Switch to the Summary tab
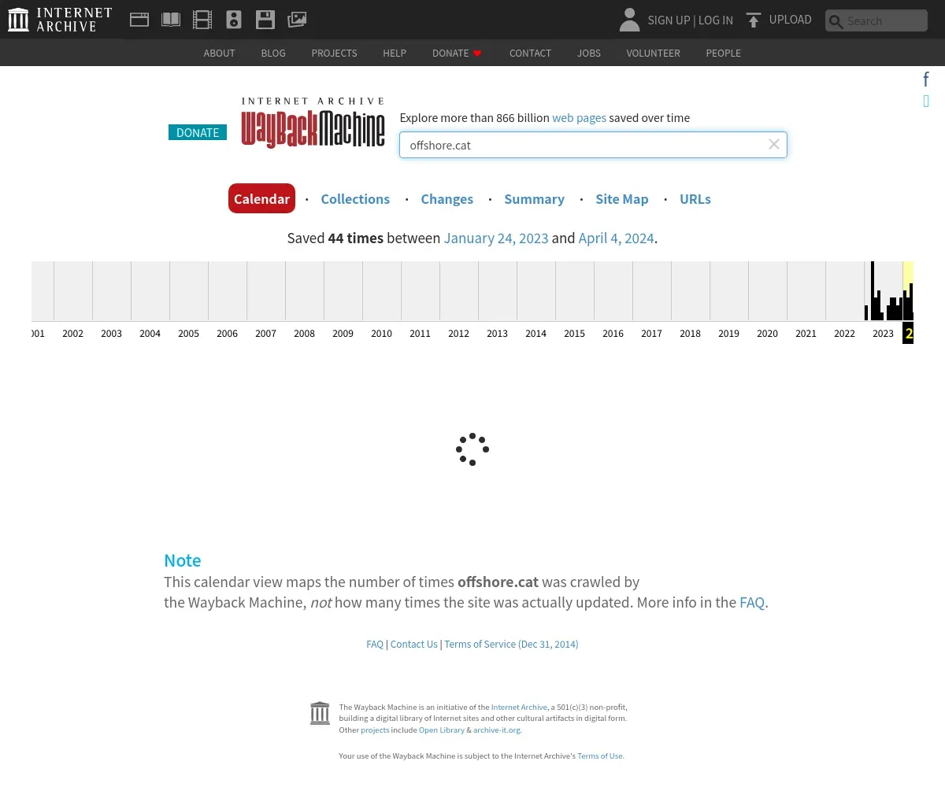 tap(534, 199)
